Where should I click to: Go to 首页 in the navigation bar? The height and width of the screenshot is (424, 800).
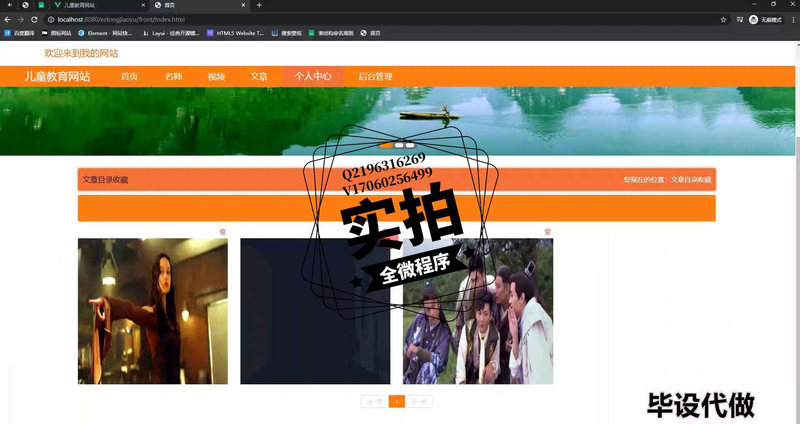[x=129, y=77]
